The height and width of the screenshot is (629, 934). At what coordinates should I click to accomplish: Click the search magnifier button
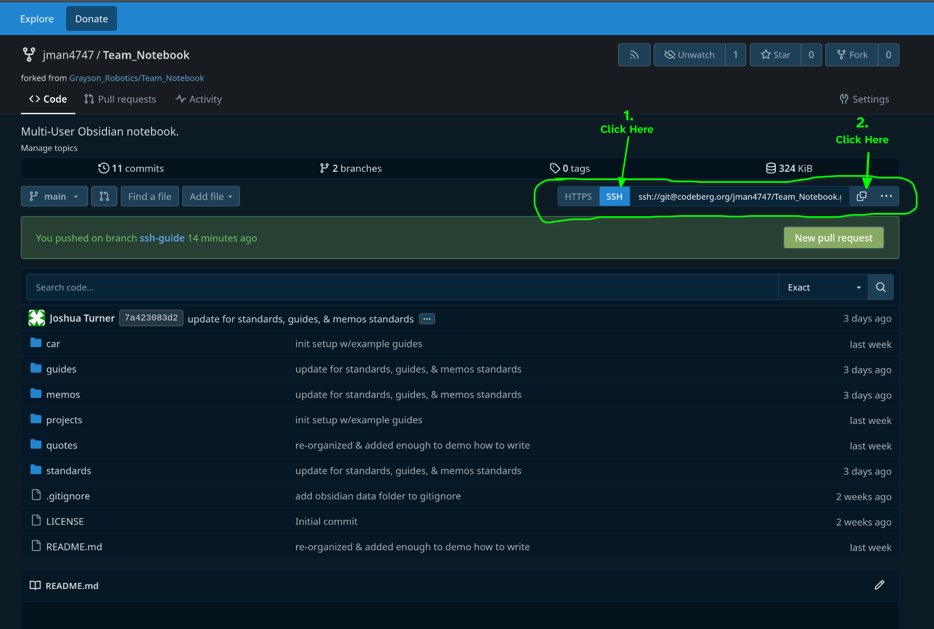(x=881, y=288)
